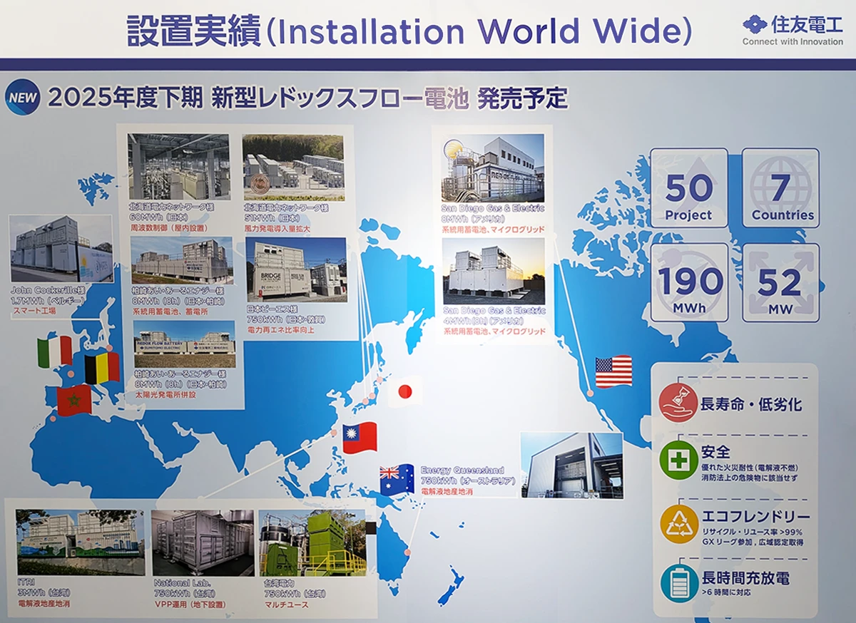The width and height of the screenshot is (856, 623).
Task: Open the Hokkaido 51MWh outdoor containers photo
Action: [x=293, y=168]
